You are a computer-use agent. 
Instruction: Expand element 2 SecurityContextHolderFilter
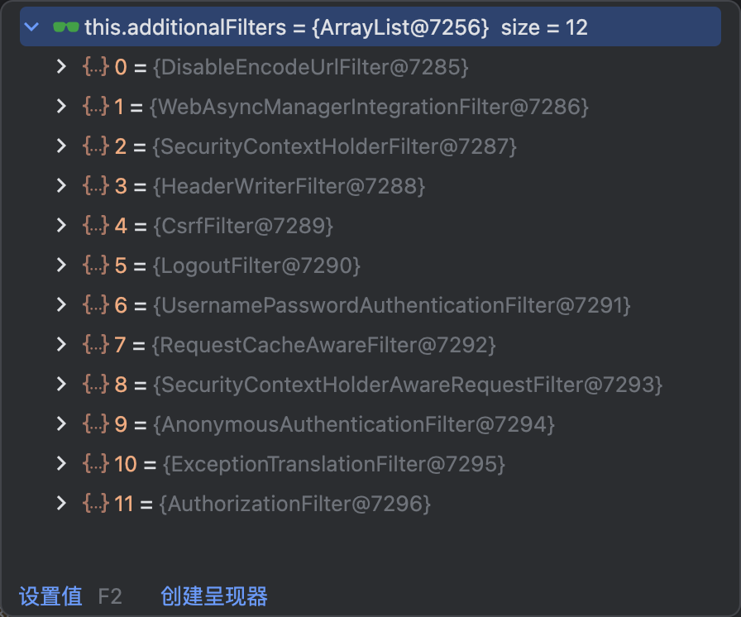60,146
